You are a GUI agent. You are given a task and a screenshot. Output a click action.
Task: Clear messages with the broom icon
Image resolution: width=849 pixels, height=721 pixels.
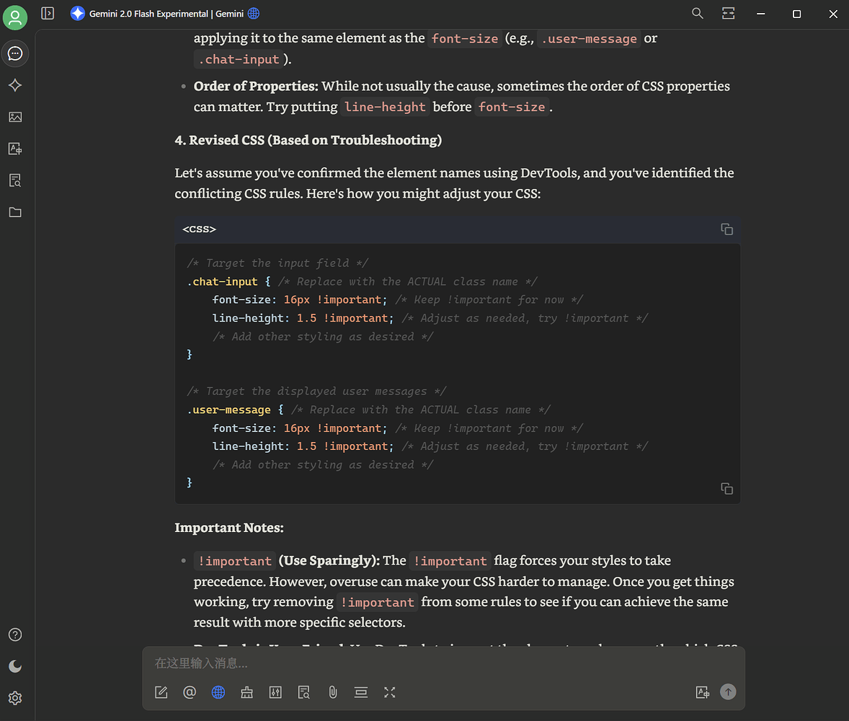point(247,692)
